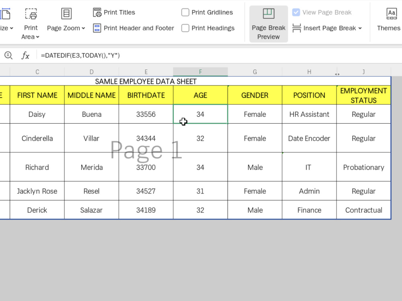This screenshot has height=301, width=402.
Task: Select the Jacklyn Rose cell
Action: pyautogui.click(x=37, y=191)
